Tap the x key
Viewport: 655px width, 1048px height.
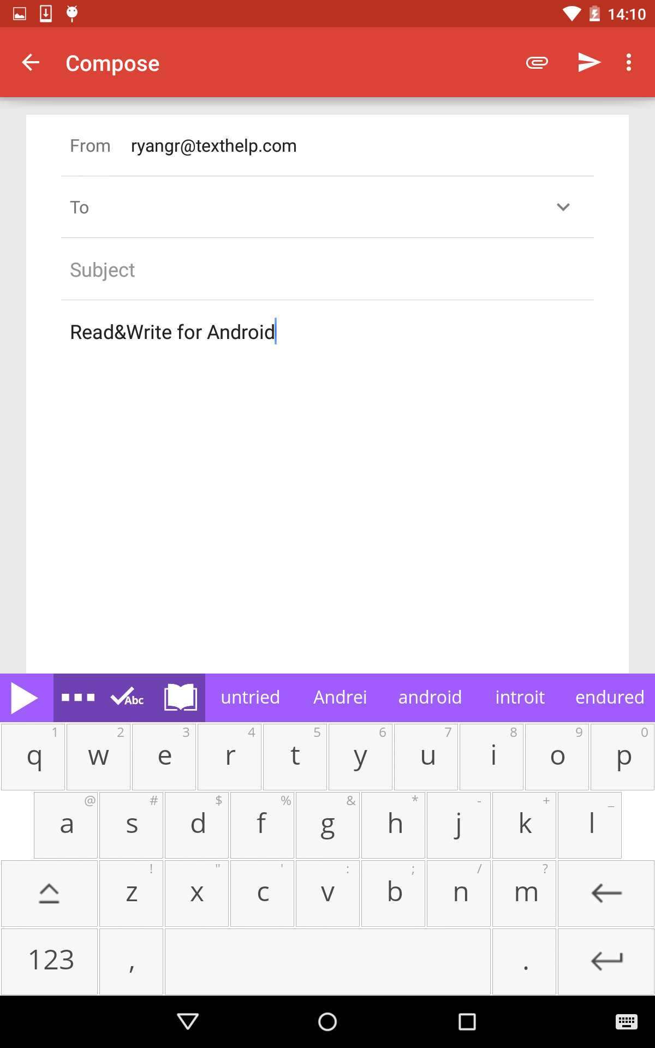196,894
